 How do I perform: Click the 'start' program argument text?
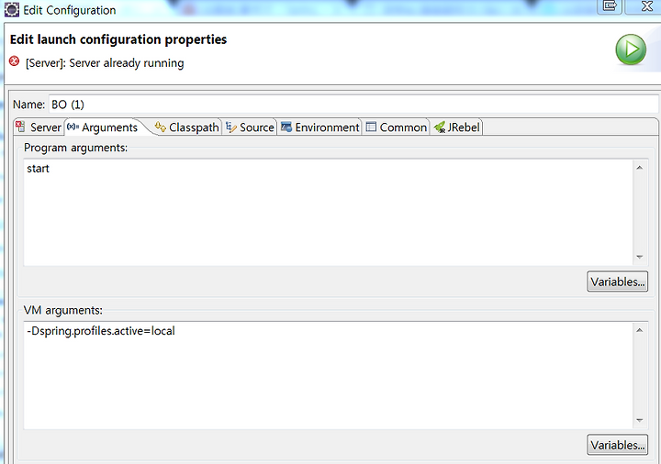pyautogui.click(x=38, y=169)
